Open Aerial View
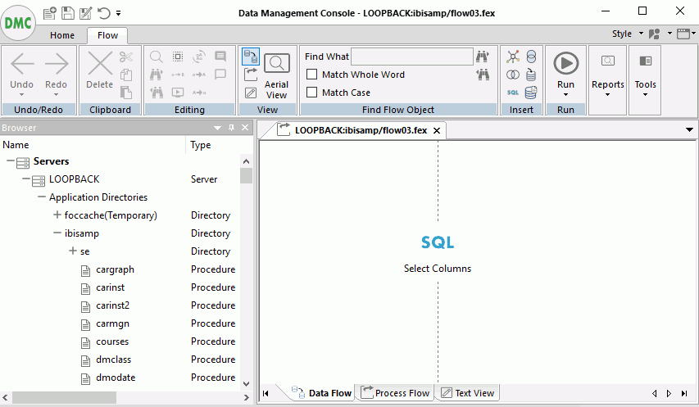 coord(276,75)
